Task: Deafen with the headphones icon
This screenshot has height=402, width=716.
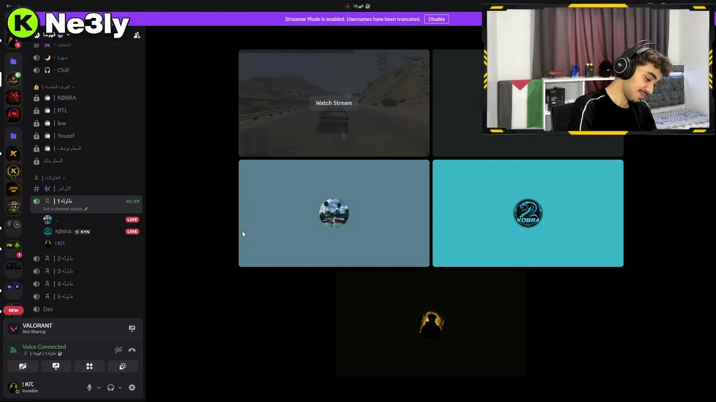Action: click(111, 387)
